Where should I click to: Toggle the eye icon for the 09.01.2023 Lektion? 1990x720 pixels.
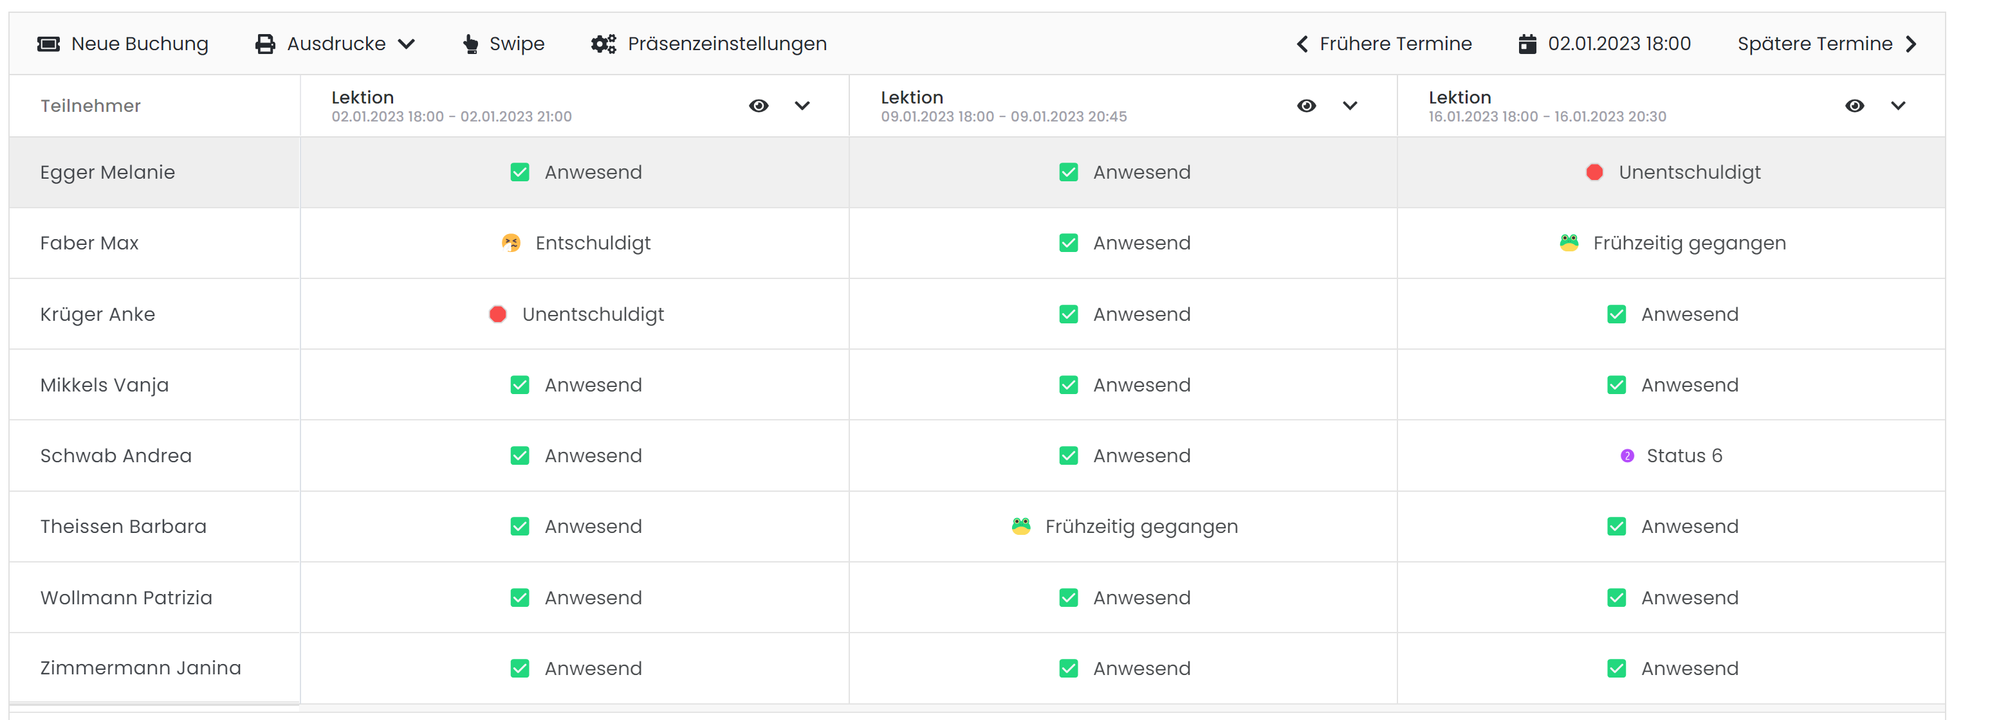pos(1306,105)
